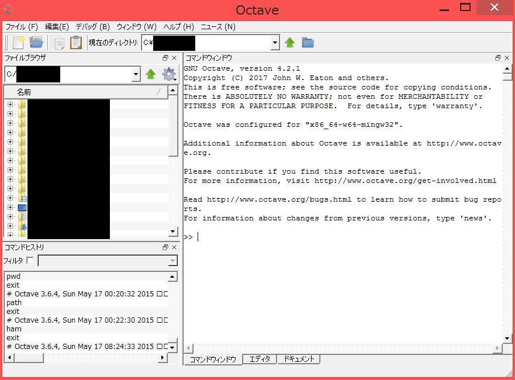
Task: Open the ウィンドウ (W) menu
Action: click(x=137, y=27)
